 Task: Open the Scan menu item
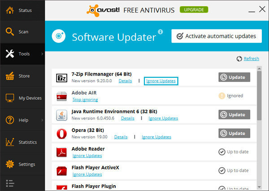tap(22, 32)
